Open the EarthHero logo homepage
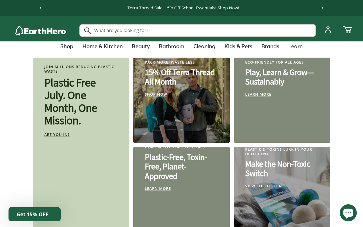Viewport: 363px width, 227px height. tap(41, 31)
